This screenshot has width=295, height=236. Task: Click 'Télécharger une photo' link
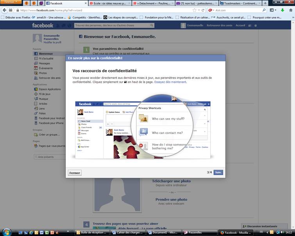(171, 181)
